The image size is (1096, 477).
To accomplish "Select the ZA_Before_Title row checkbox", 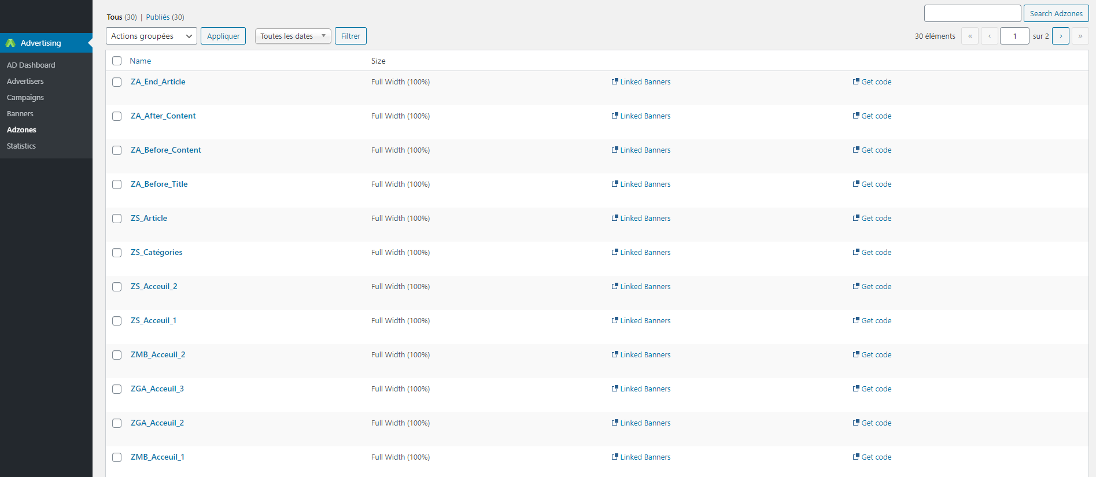I will 117,184.
